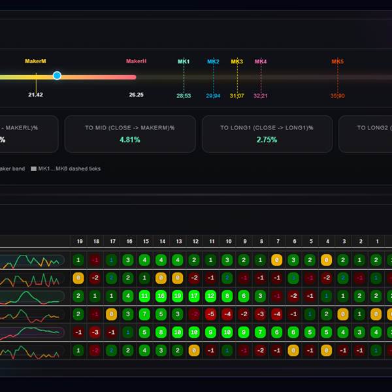Open sparkline beside the row with 9, 10, 9
This screenshot has width=392, height=392.
(x=32, y=333)
